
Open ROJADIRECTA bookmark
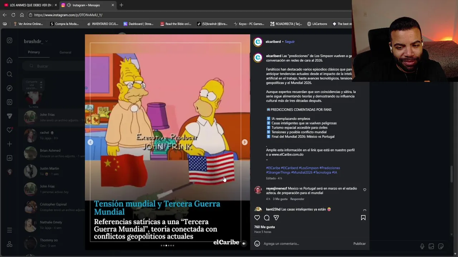click(x=286, y=24)
